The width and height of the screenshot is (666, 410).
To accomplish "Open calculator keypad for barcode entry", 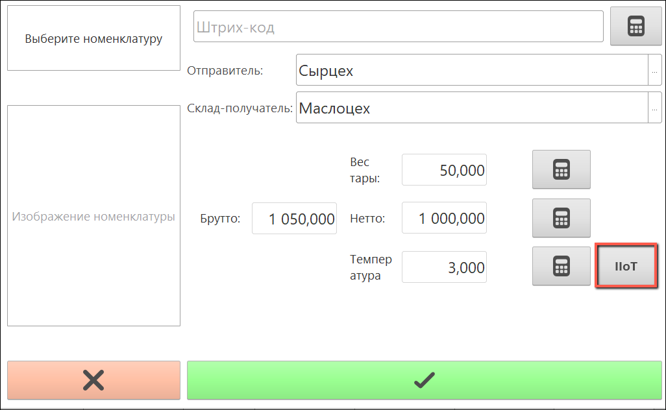I will [x=635, y=27].
